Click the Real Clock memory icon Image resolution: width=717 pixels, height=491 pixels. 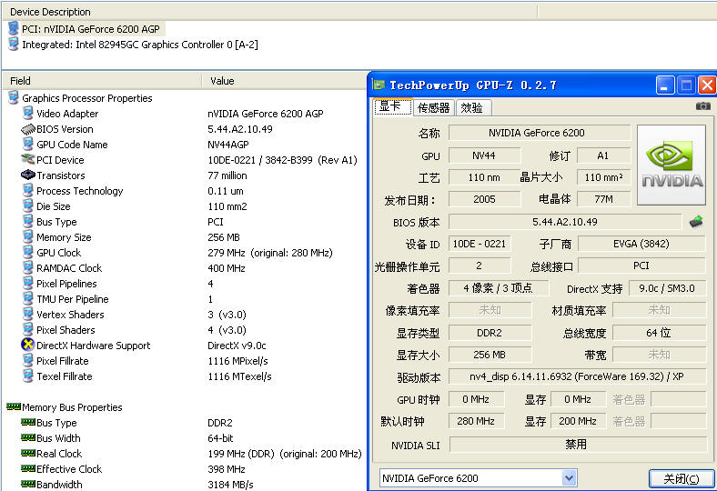28,453
